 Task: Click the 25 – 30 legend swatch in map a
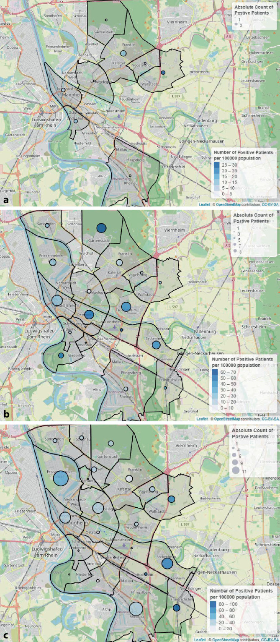coord(216,165)
